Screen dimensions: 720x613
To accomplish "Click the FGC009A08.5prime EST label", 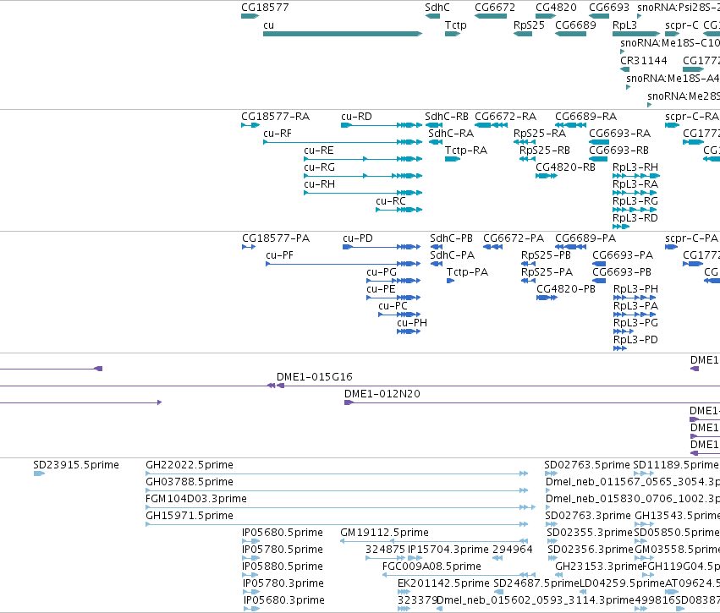I will (431, 566).
